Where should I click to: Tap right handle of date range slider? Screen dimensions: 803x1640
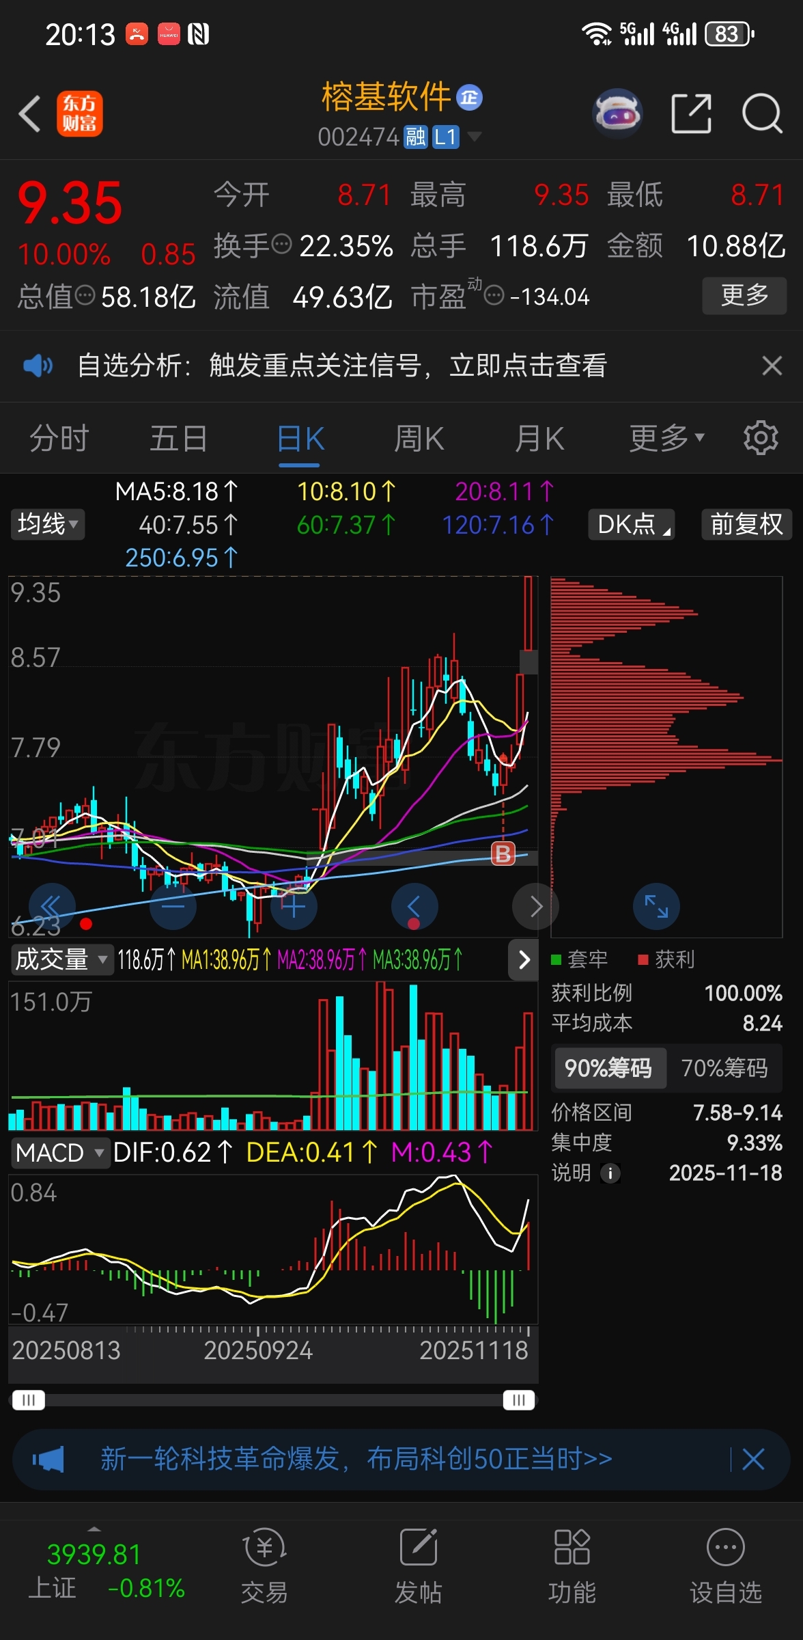pyautogui.click(x=519, y=1399)
